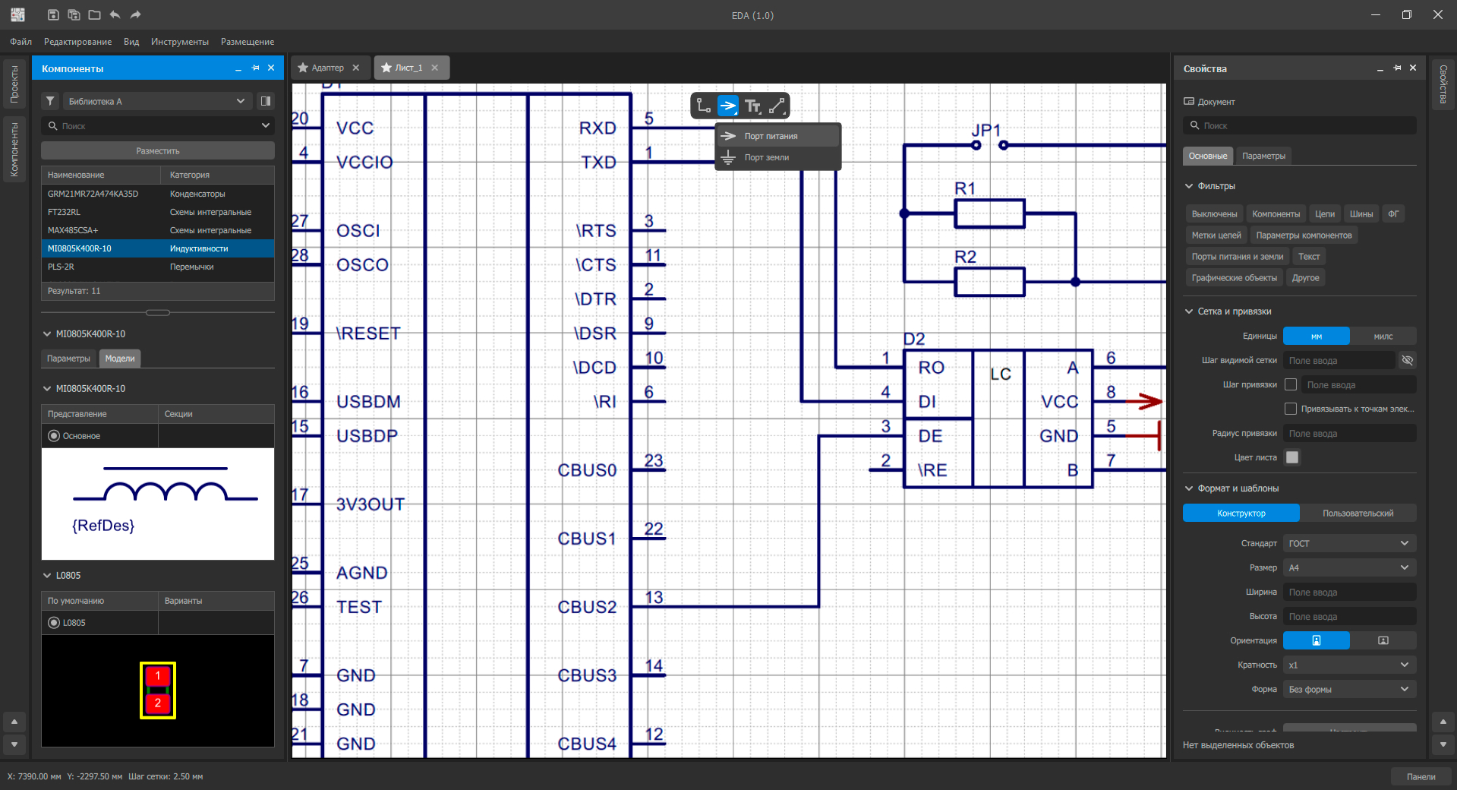Collapse the L0805 footprint section
The width and height of the screenshot is (1457, 790).
click(x=47, y=576)
